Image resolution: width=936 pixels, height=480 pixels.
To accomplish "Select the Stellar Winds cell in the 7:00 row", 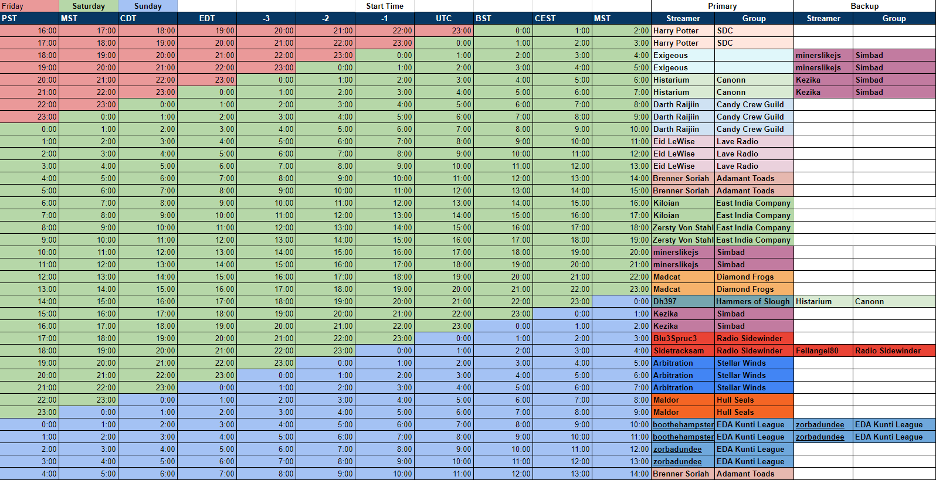I will click(754, 387).
